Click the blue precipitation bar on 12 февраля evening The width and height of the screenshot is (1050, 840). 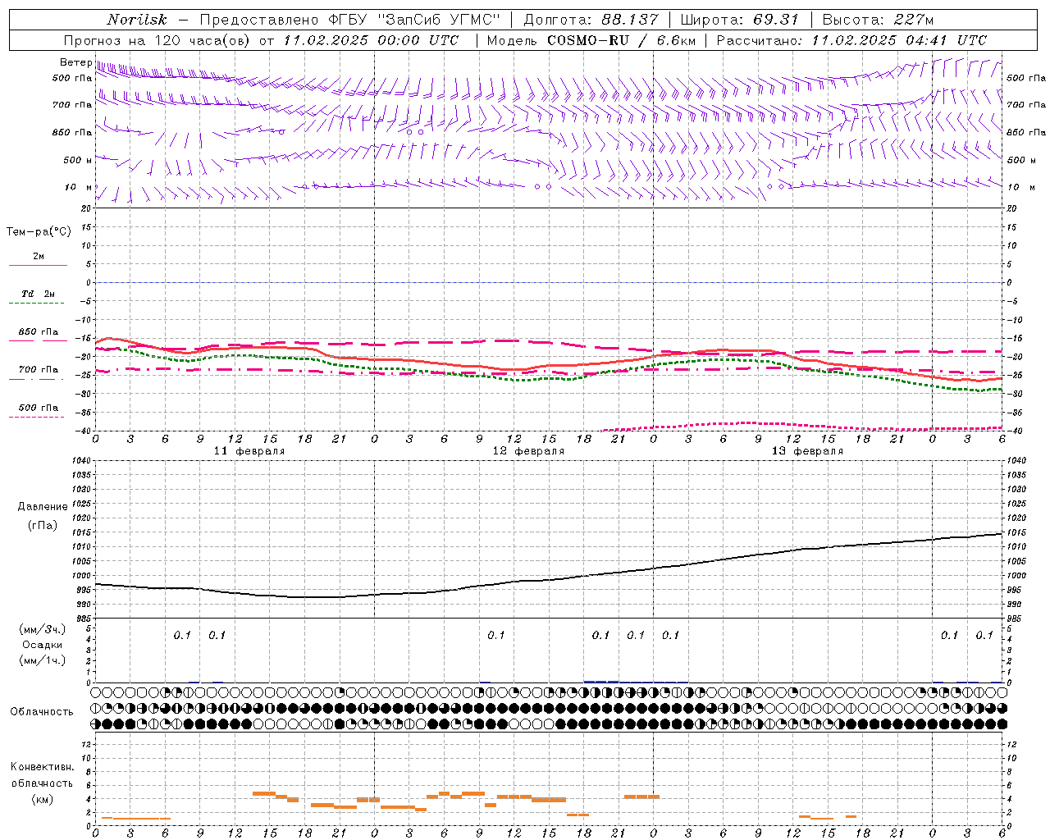[601, 681]
